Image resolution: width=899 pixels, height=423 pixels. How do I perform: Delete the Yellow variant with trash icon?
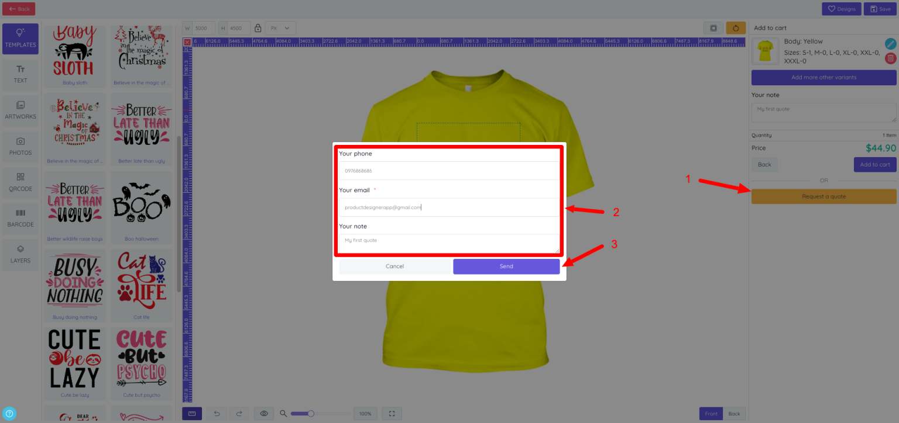coord(891,58)
